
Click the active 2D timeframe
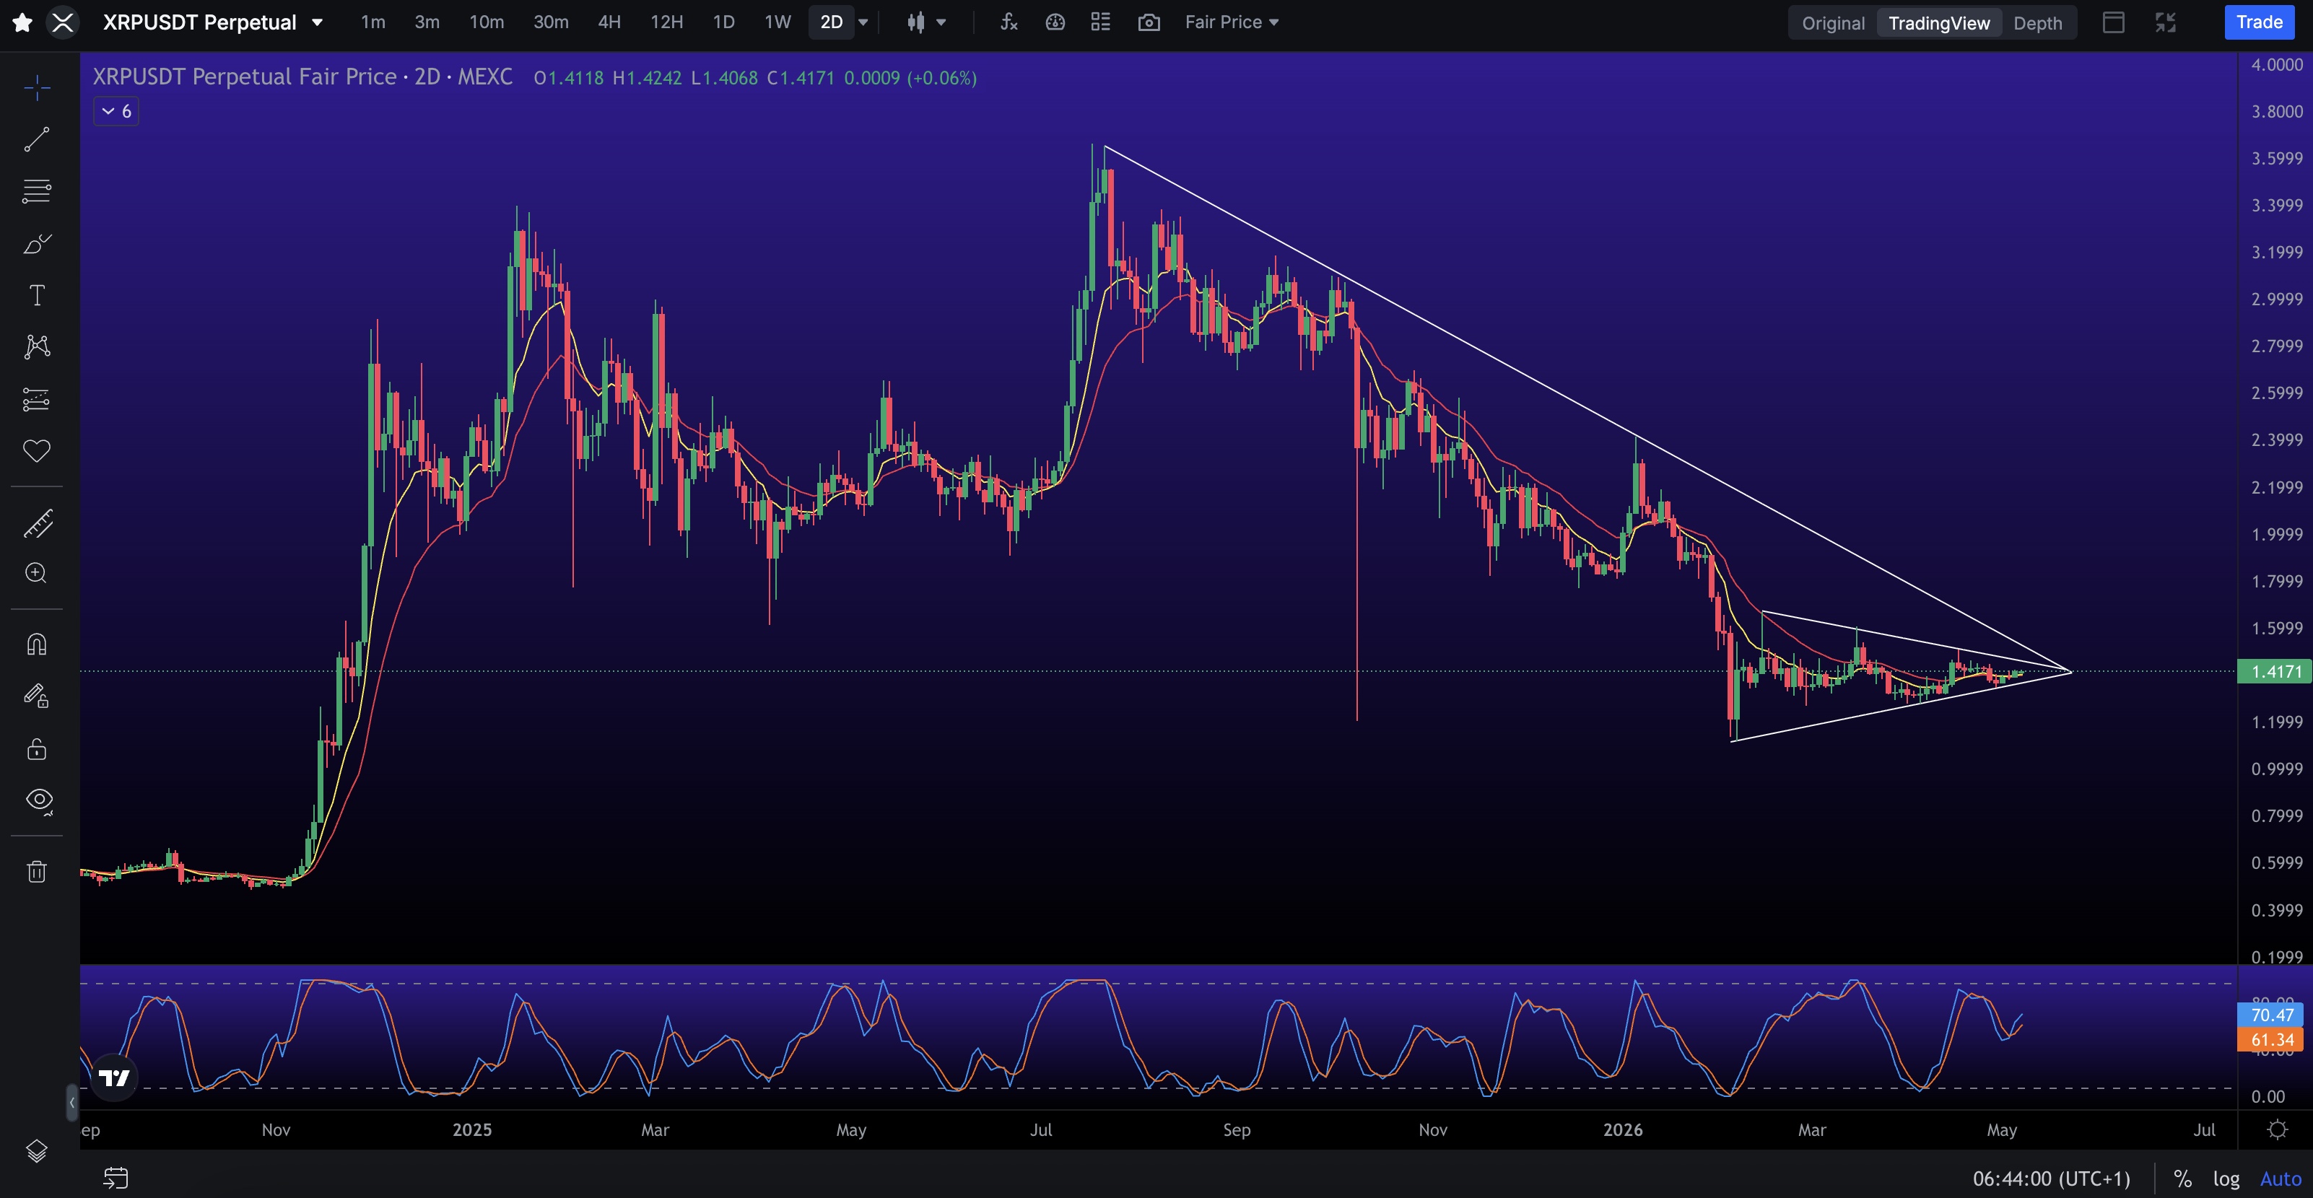(x=832, y=22)
